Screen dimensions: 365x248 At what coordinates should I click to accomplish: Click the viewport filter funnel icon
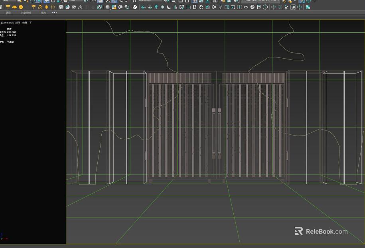pos(31,23)
